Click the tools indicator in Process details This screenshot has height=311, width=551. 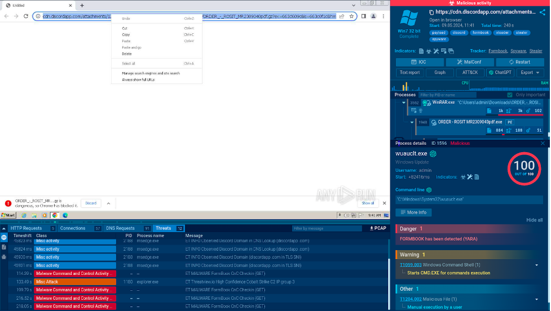(x=470, y=177)
